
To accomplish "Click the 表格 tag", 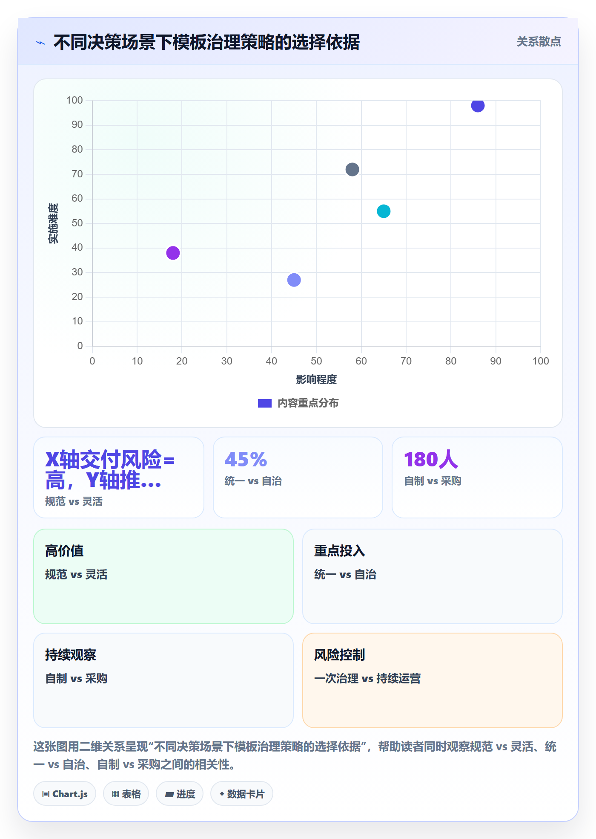I will pyautogui.click(x=126, y=794).
